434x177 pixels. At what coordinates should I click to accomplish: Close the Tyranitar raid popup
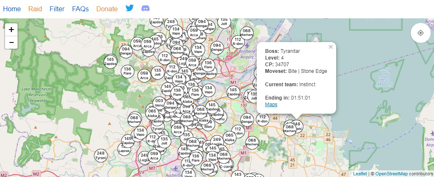(x=330, y=47)
